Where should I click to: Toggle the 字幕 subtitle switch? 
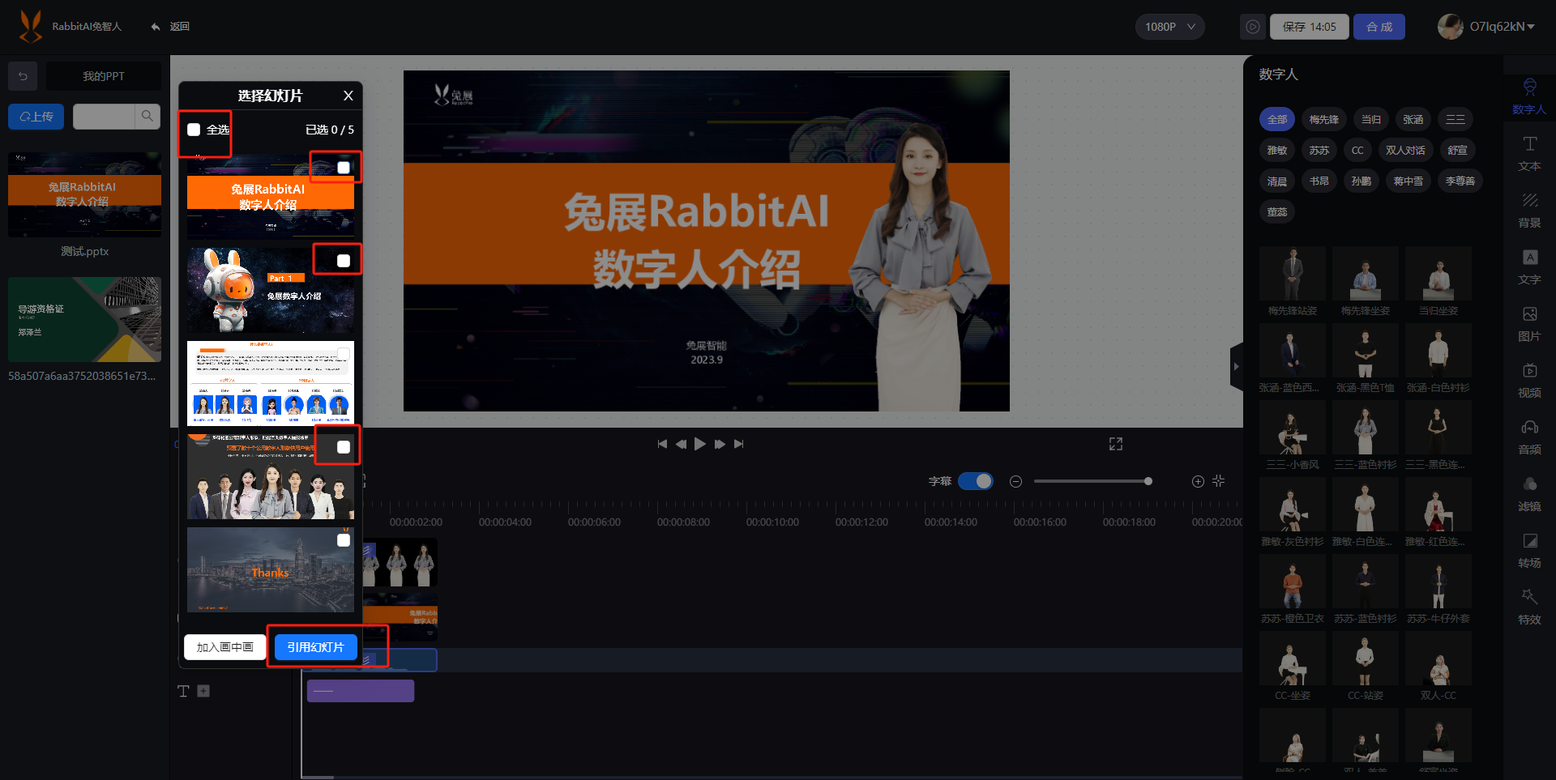[x=975, y=481]
